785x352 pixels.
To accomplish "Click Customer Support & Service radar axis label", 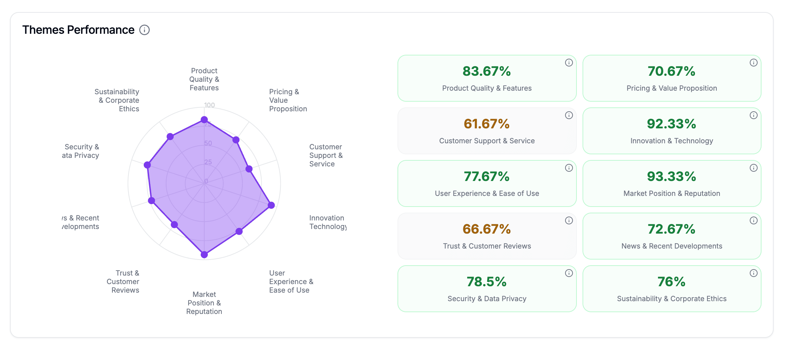I will [x=325, y=155].
